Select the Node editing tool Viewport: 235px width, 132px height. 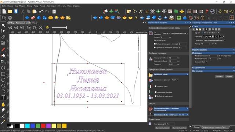point(3,31)
